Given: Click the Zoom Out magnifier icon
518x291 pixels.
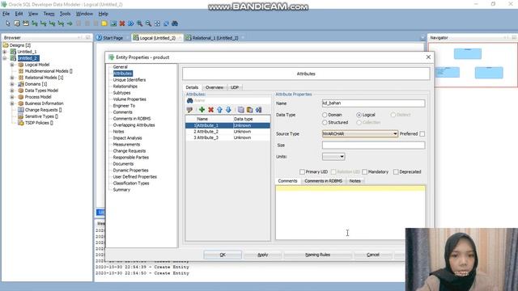Looking at the screenshot, I should pos(148,23).
